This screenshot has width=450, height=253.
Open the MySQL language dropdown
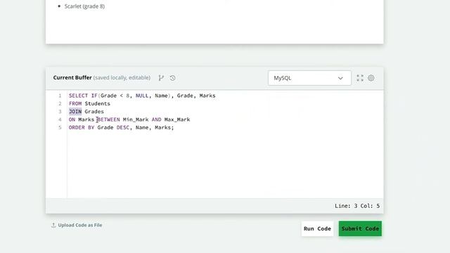pyautogui.click(x=309, y=78)
